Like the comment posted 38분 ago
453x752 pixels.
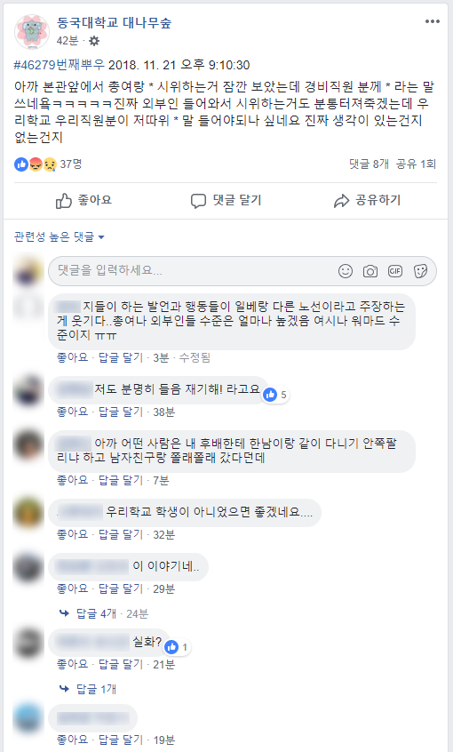tap(72, 412)
